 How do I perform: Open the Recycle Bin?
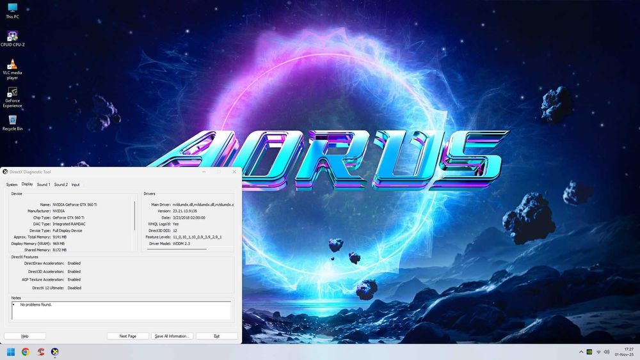[12, 123]
